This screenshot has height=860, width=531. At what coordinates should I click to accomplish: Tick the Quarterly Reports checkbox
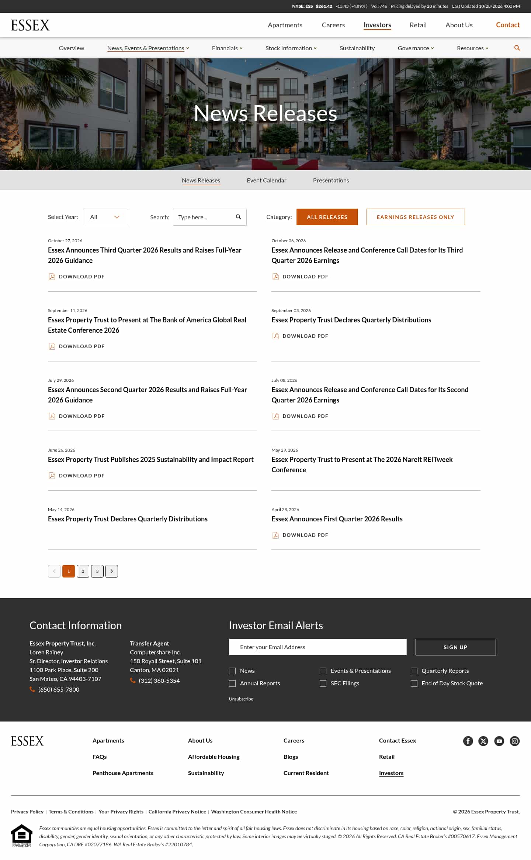point(414,671)
